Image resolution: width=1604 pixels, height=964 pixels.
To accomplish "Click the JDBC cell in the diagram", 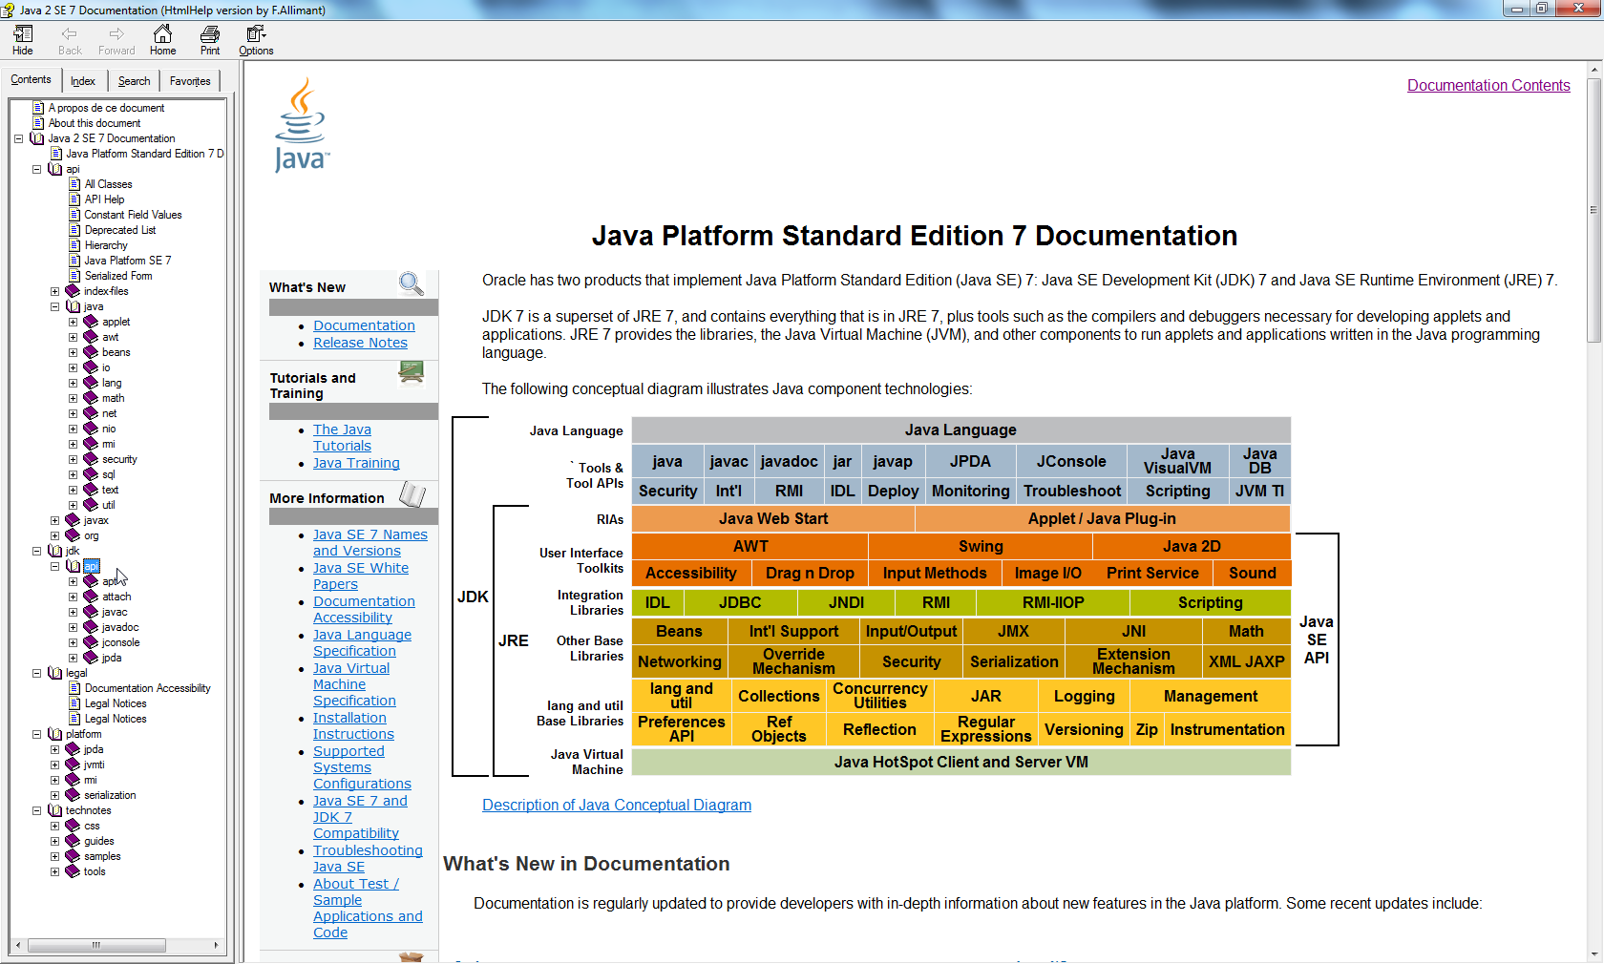I will 740,602.
